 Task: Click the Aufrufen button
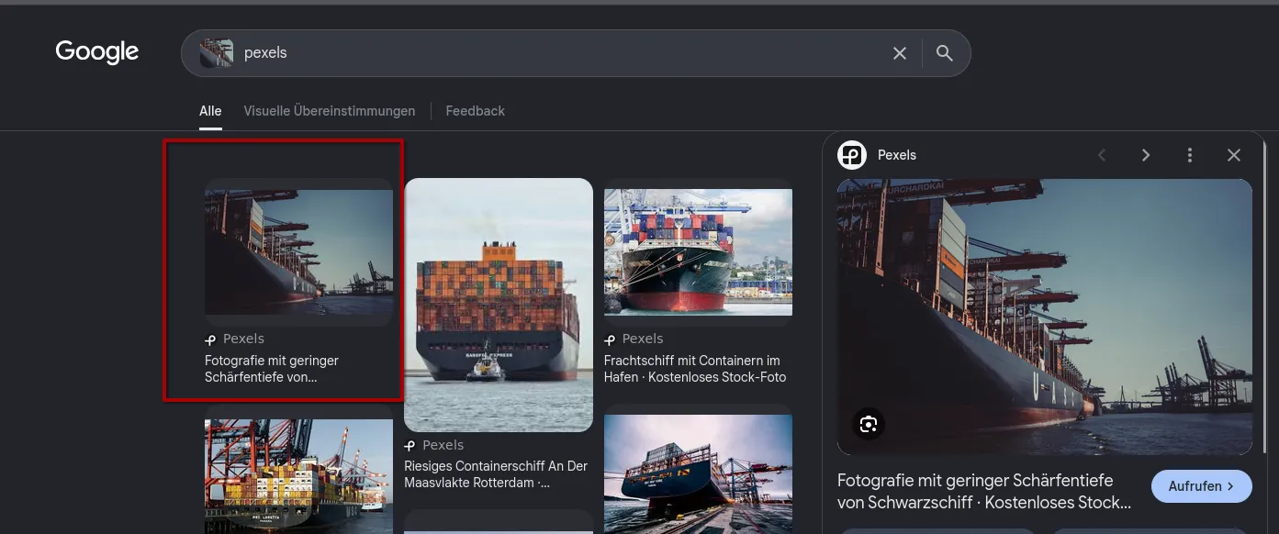point(1202,486)
